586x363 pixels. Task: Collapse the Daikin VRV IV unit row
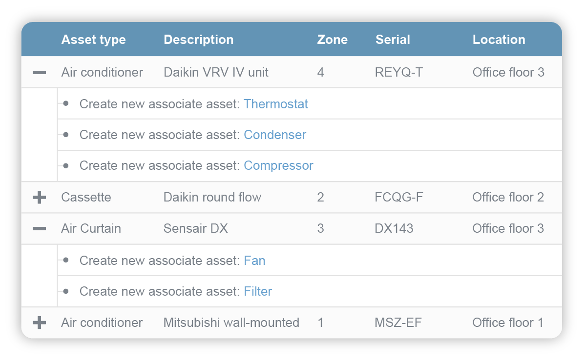[40, 73]
